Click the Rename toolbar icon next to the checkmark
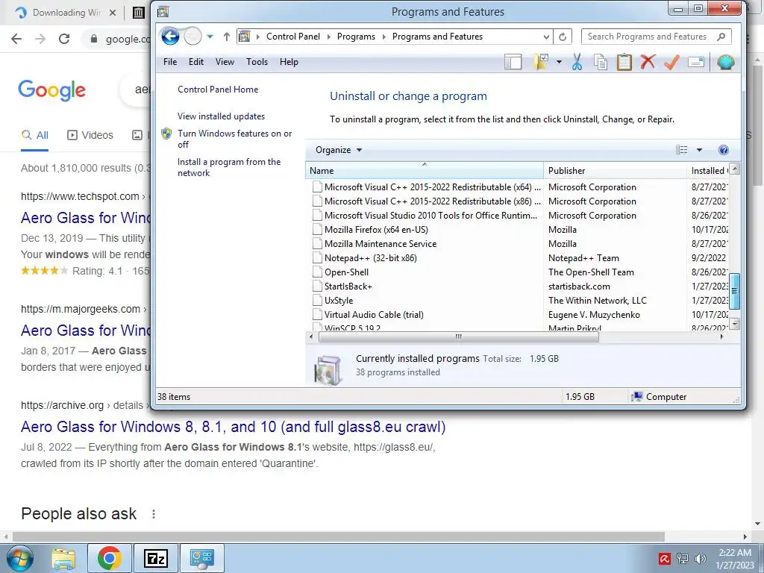 tap(696, 62)
